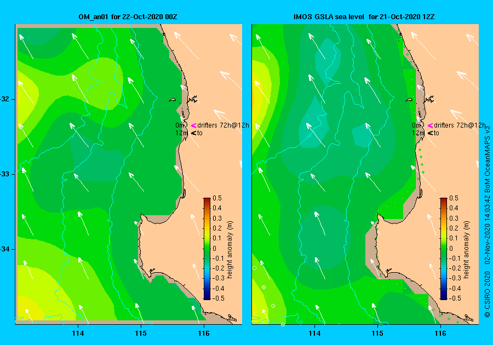Image resolution: width=493 pixels, height=345 pixels.
Task: Select the title 'OM_an01 for 22-Oct-2020 00Z'
Action: (x=128, y=17)
